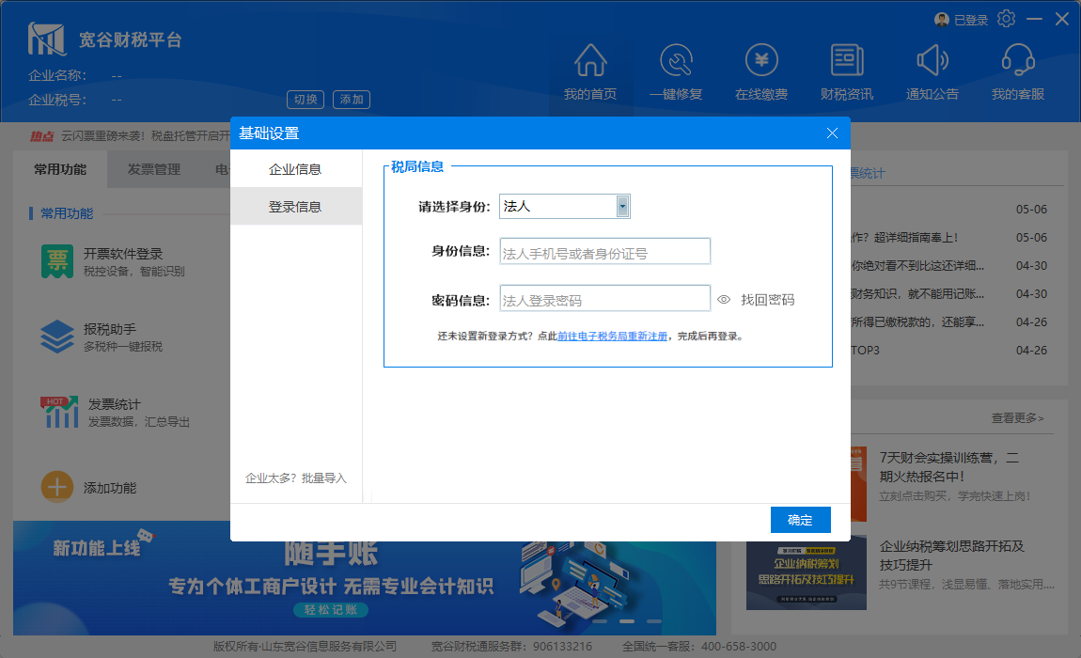This screenshot has height=658, width=1081.
Task: Close the 基础设置 dialog
Action: [832, 133]
